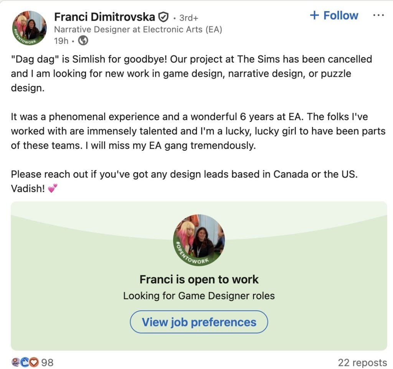Screen dimensions: 393x369
Task: Click the sparkling hearts emoji after Vadish
Action: [x=53, y=189]
